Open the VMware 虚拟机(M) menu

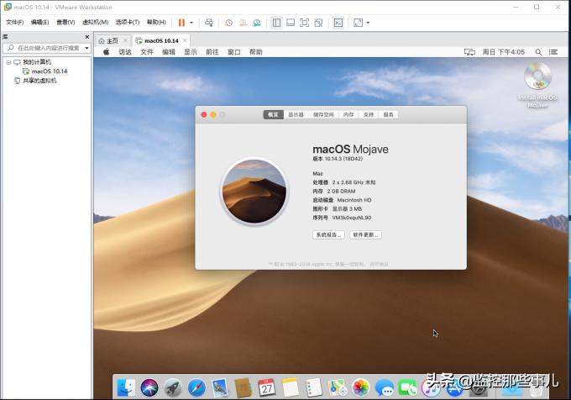point(95,22)
